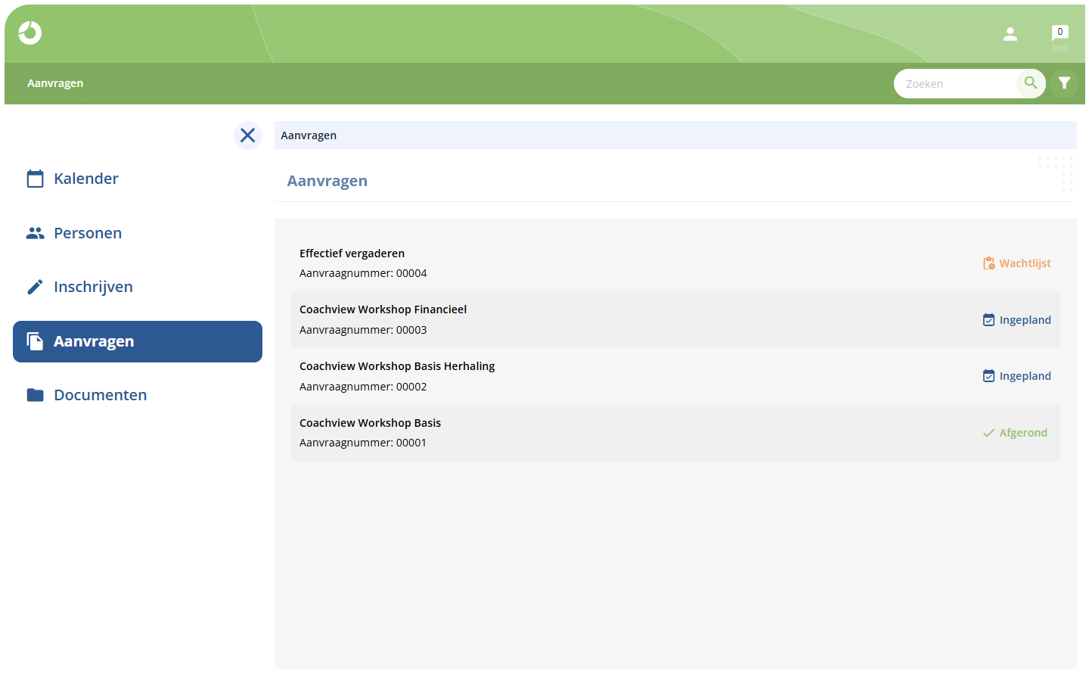Open the Effectief vergaderen request
The height and width of the screenshot is (681, 1089).
coord(675,263)
